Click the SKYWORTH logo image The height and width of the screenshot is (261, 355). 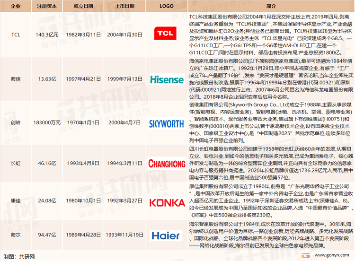167,123
